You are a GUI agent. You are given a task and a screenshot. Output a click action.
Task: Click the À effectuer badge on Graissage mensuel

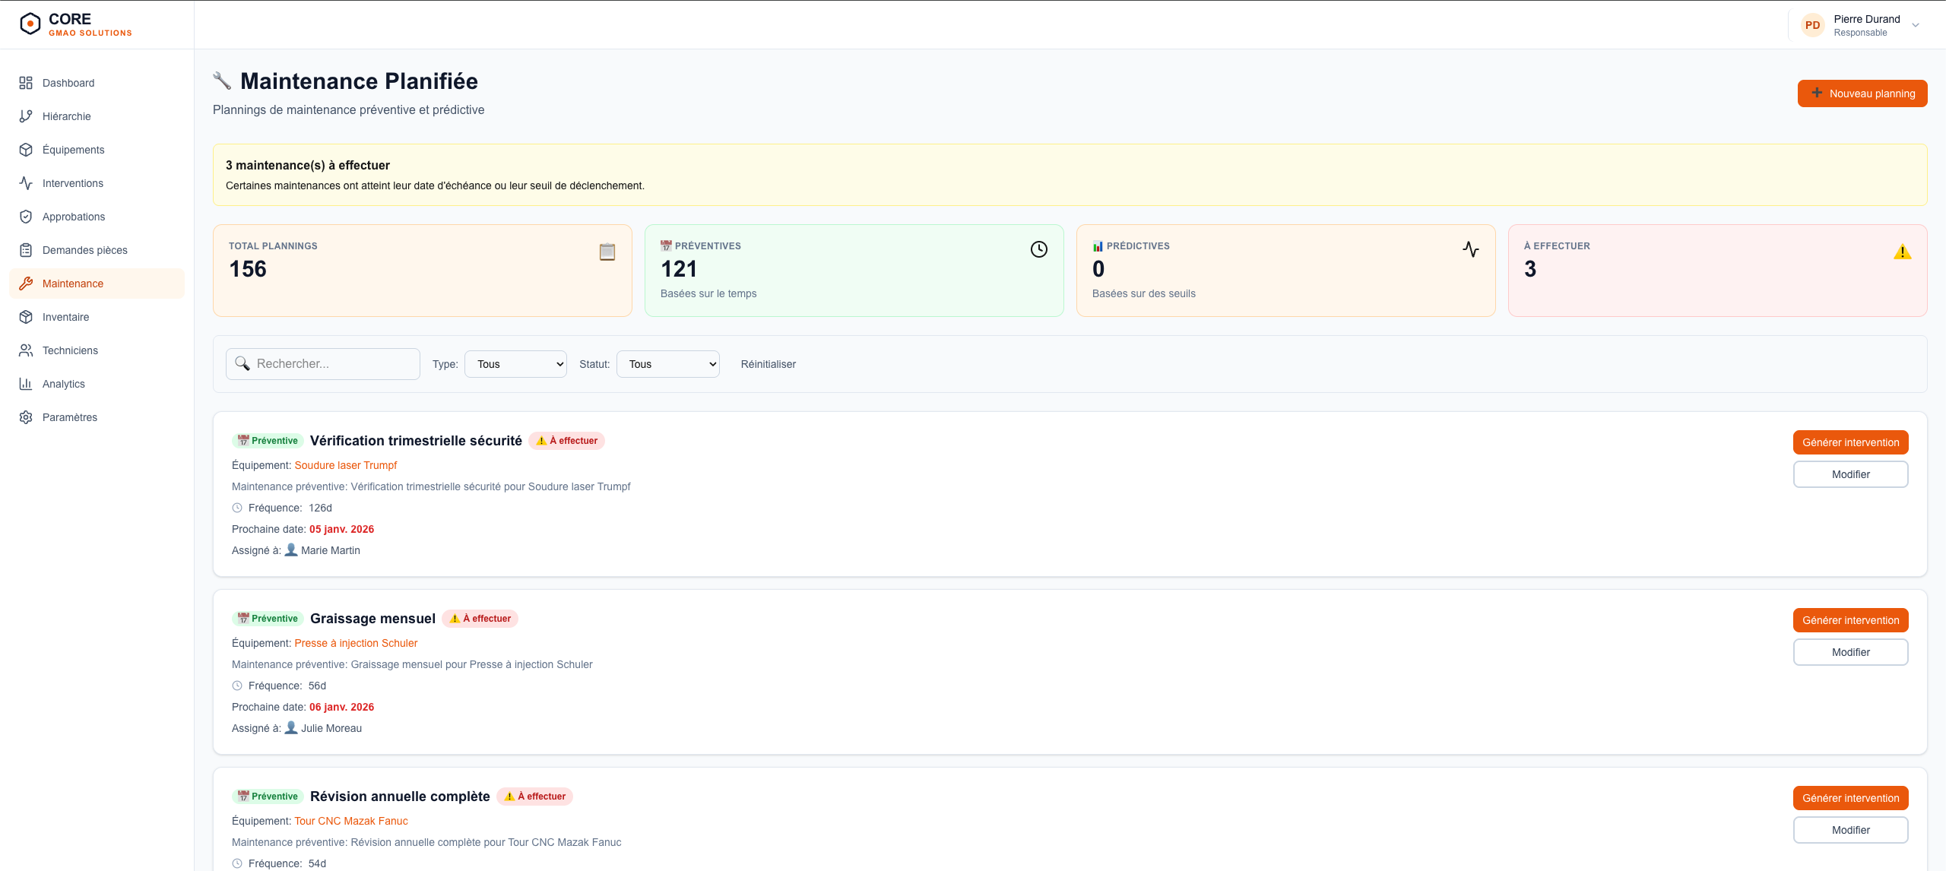[480, 619]
